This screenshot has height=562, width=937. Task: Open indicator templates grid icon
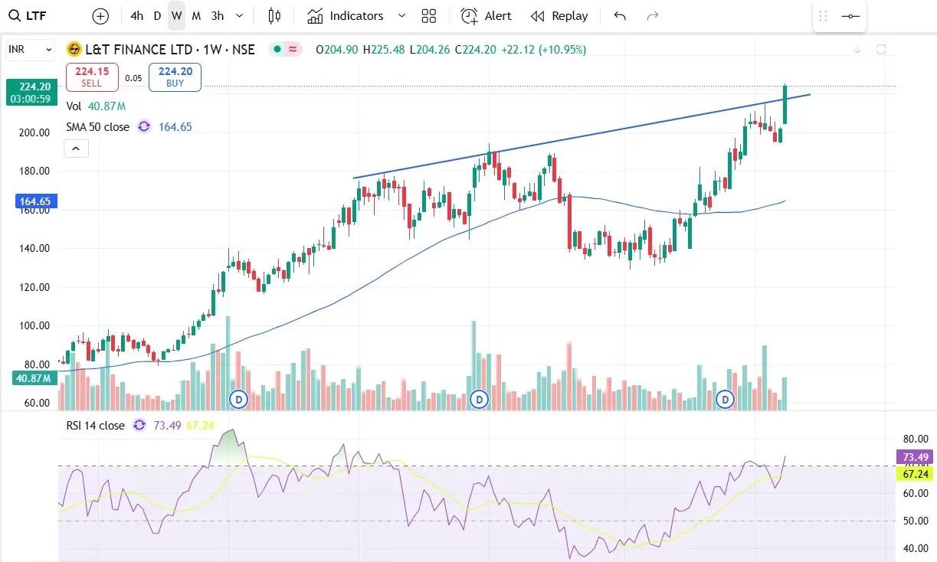(x=429, y=15)
